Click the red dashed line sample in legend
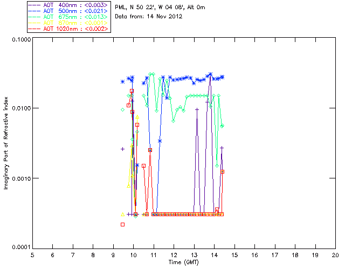This screenshot has width=345, height=276. [x=34, y=29]
